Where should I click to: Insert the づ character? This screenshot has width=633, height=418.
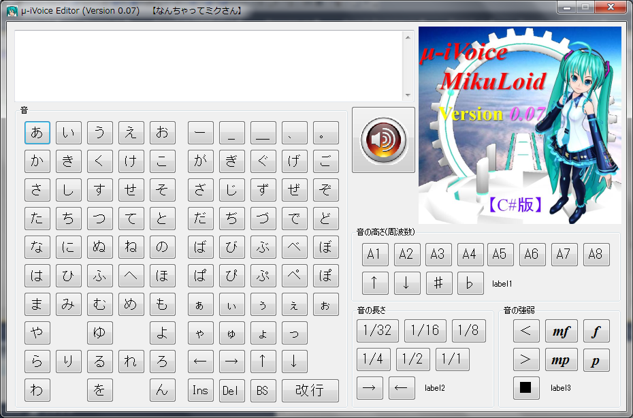tap(263, 219)
